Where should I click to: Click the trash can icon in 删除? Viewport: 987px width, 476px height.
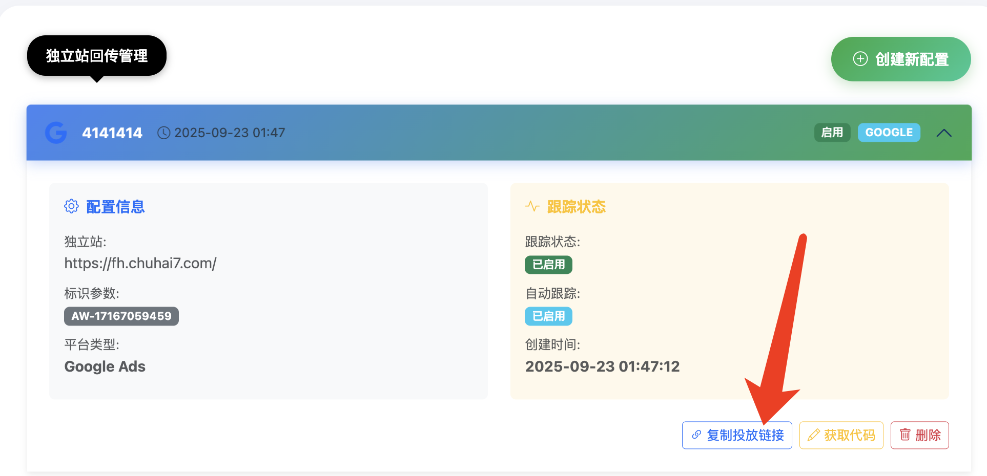click(x=905, y=435)
